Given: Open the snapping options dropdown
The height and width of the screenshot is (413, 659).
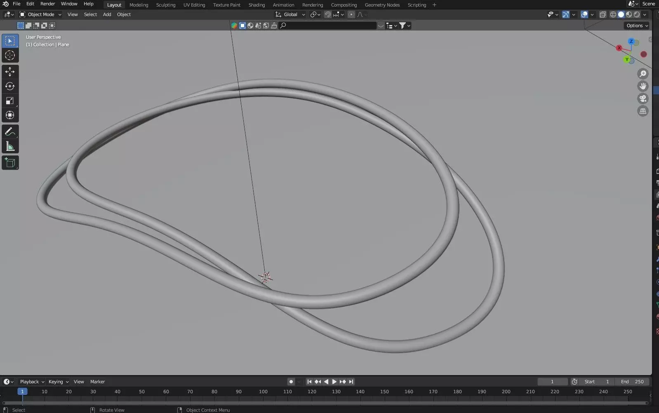Looking at the screenshot, I should (x=339, y=14).
